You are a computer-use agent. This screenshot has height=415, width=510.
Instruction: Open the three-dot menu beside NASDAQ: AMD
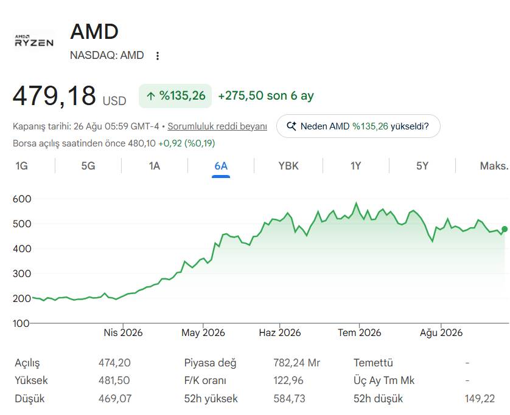click(x=158, y=56)
